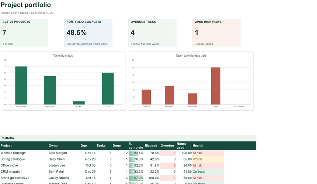Click the Owner column header
317x184 pixels.
pos(53,146)
